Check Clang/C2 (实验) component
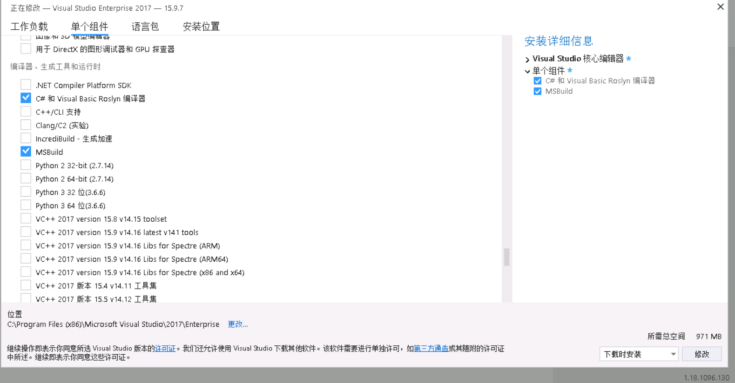Viewport: 735px width, 383px height. tap(26, 125)
